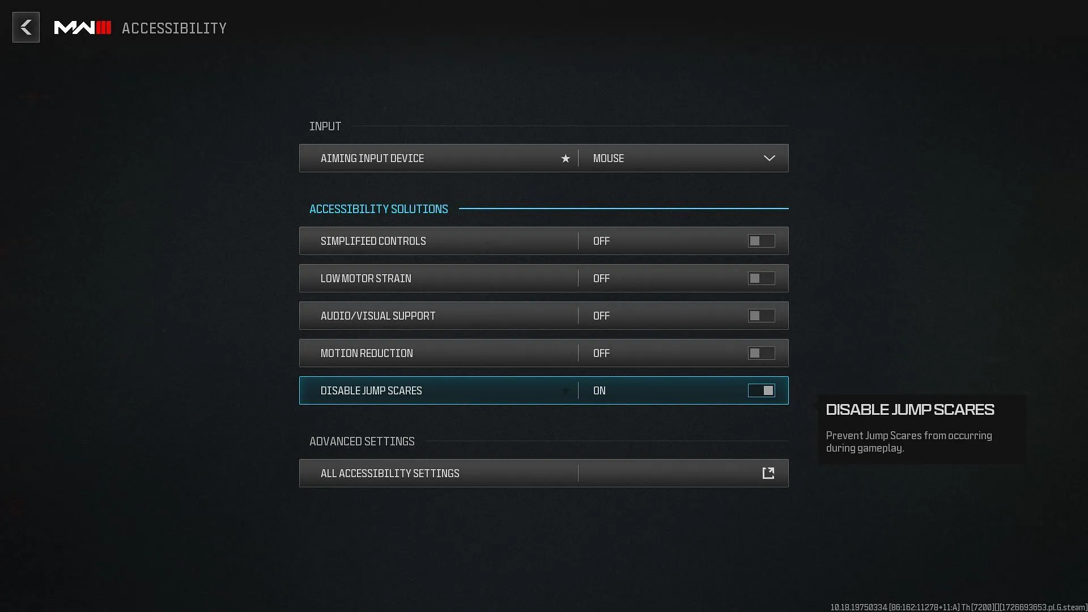Click the Simplified Controls toggle switch
1088x612 pixels.
[x=760, y=241]
